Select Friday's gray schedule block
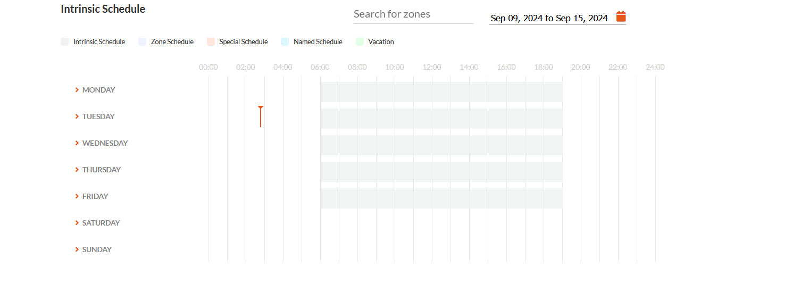809x283 pixels. point(441,198)
